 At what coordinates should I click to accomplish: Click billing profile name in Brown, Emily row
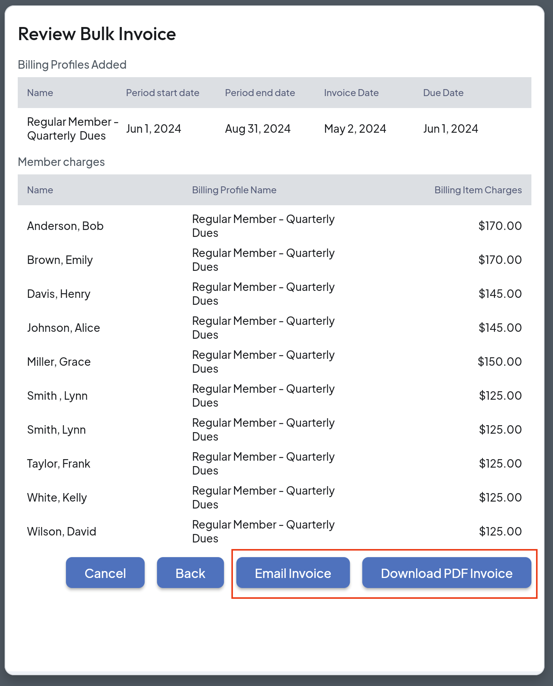coord(263,260)
